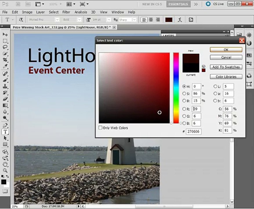Click the Create Warped Text icon

pyautogui.click(x=180, y=20)
